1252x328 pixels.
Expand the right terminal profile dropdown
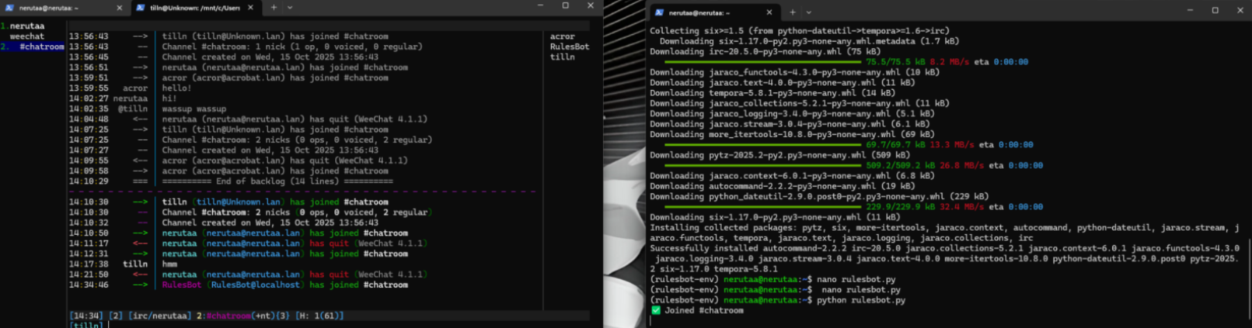click(808, 12)
